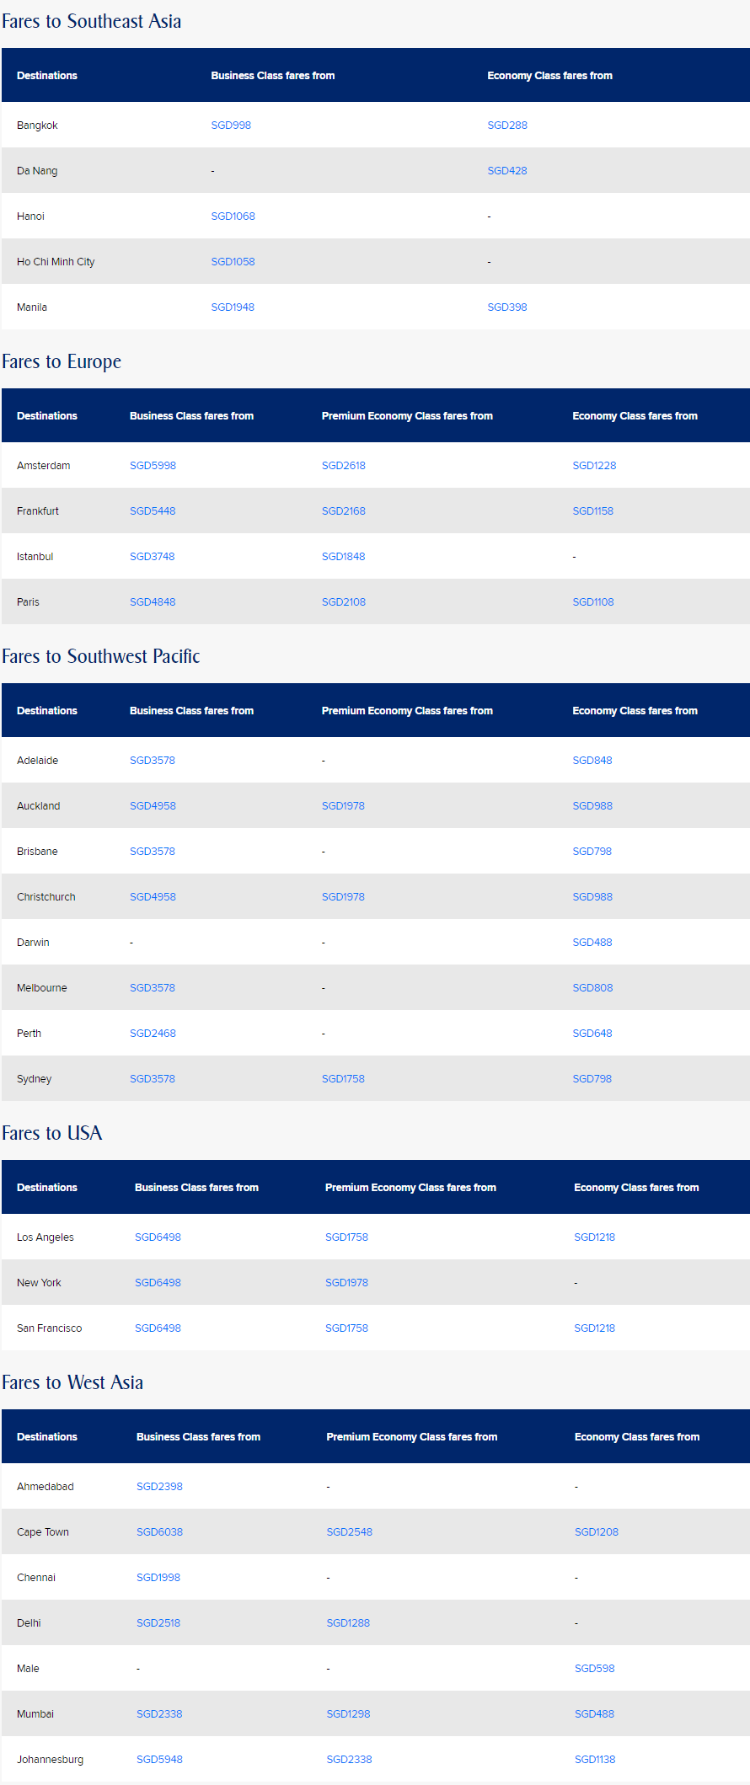Click Melbourne Economy fare SGD808
750x1785 pixels.
(x=592, y=988)
